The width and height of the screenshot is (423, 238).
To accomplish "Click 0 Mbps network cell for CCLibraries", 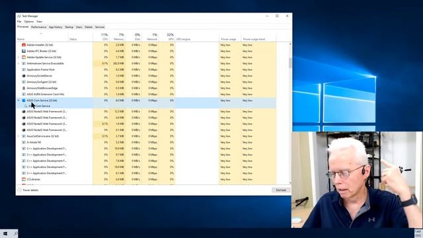I will pos(150,179).
